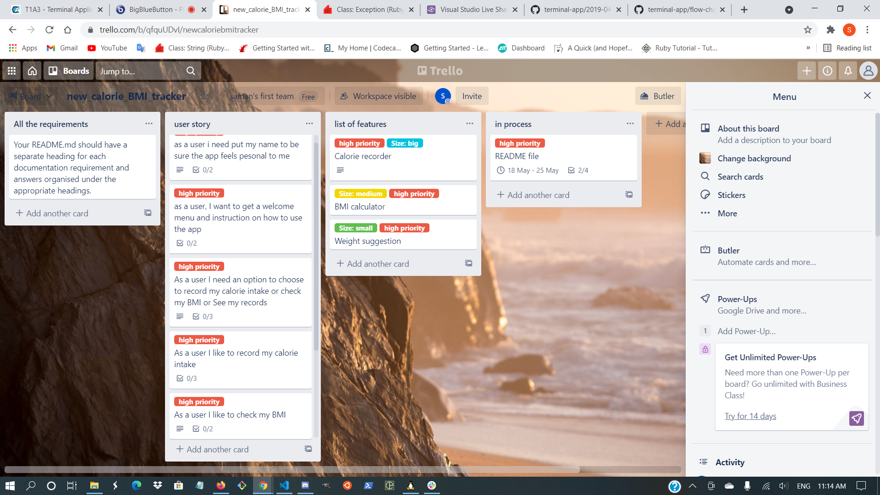Click the create plus icon in header

point(807,71)
